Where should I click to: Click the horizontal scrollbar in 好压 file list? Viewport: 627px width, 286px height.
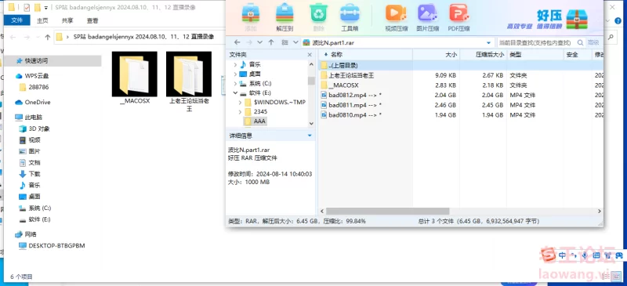click(x=387, y=211)
